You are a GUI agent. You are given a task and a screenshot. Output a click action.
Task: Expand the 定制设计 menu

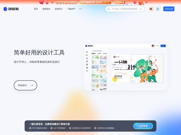coord(59,9)
